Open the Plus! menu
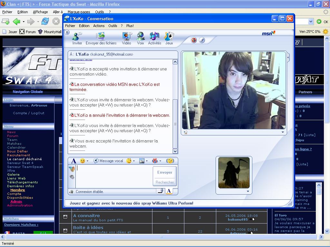 (130, 26)
